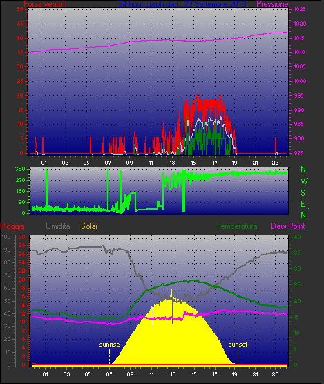
Task: Click hour 13 on the bottom graph axis
Action: (x=173, y=374)
